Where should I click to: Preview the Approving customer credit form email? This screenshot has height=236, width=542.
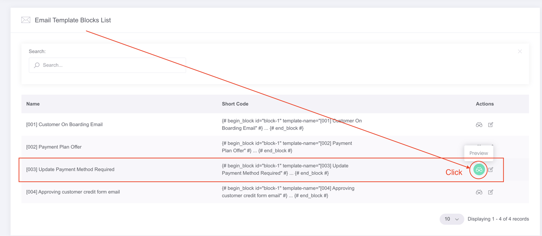[479, 192]
